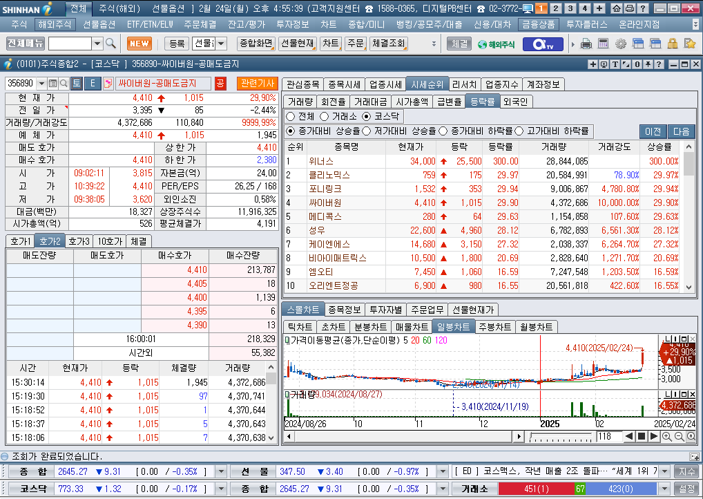Click the ranking table vertical scrollbar
This screenshot has width=703, height=499.
pyautogui.click(x=689, y=217)
